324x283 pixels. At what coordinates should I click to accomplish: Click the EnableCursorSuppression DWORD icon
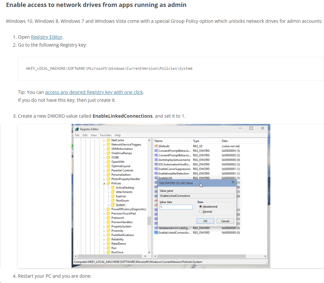pyautogui.click(x=156, y=169)
